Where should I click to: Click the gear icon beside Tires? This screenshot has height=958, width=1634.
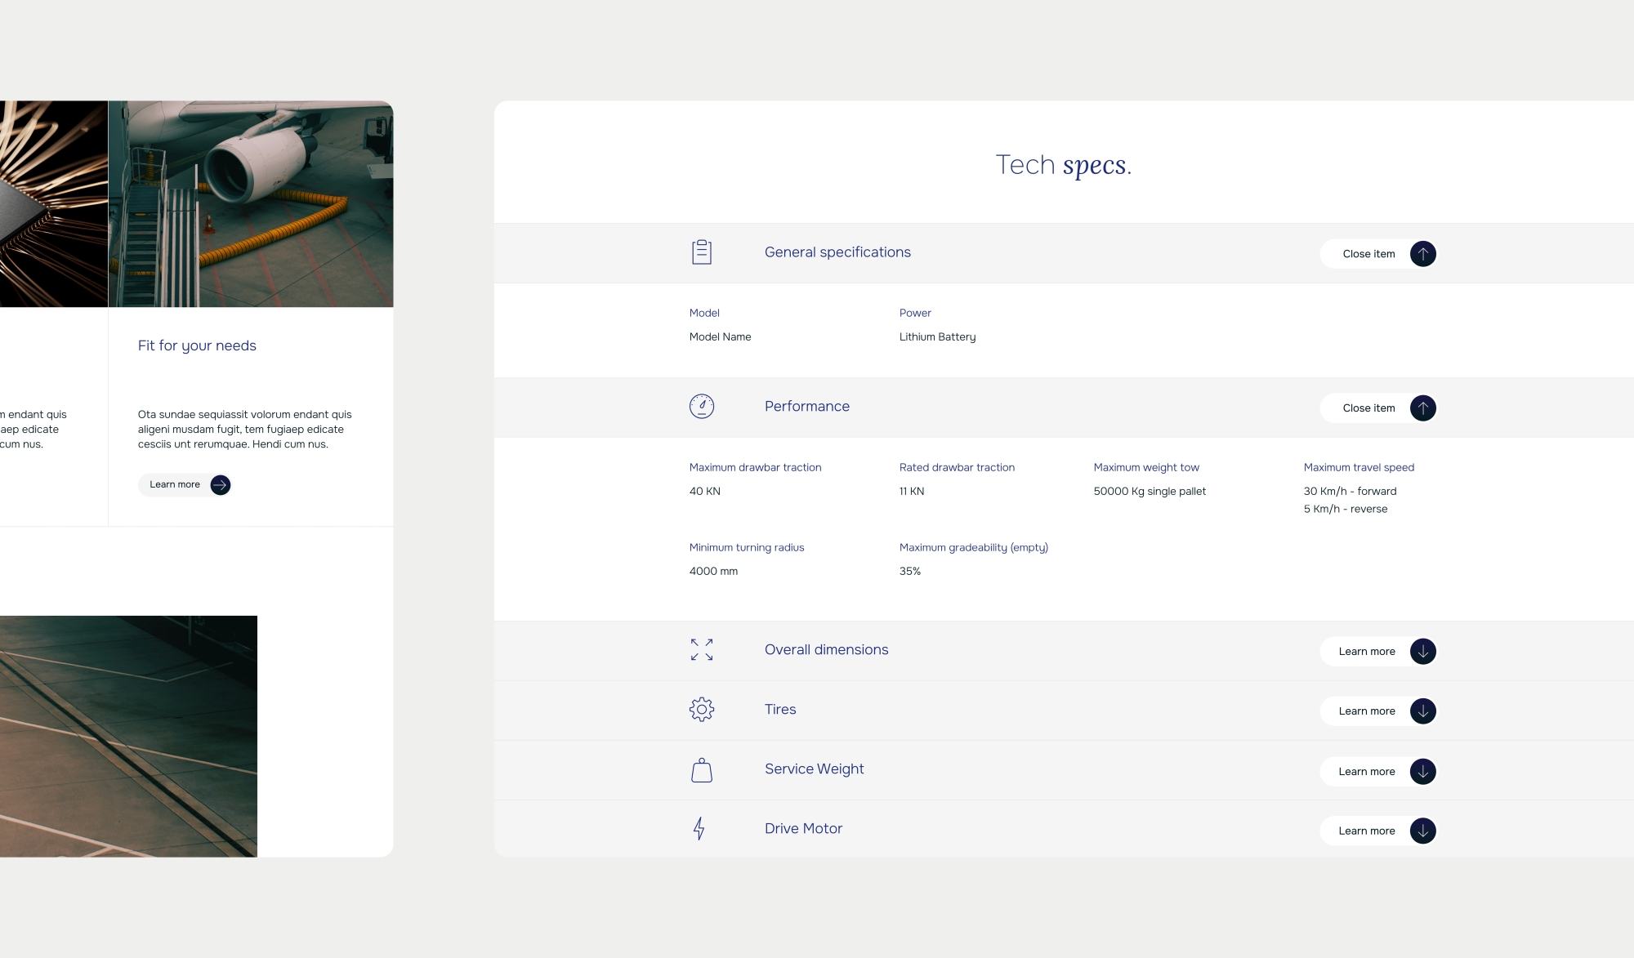701,709
